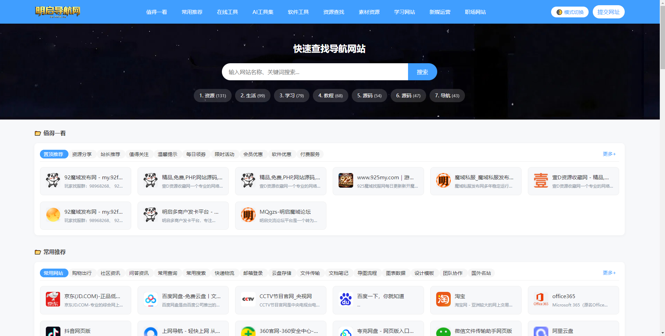The width and height of the screenshot is (665, 336).
Task: Switch to the 设计模板 tab
Action: [x=424, y=273]
